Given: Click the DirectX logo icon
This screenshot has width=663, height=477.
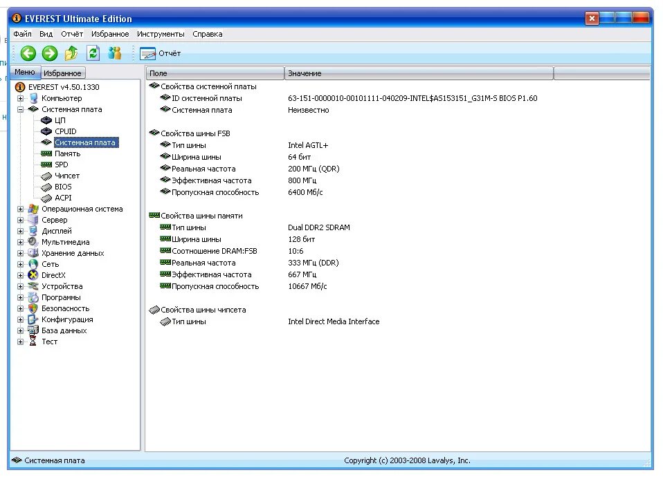Looking at the screenshot, I should pos(33,275).
